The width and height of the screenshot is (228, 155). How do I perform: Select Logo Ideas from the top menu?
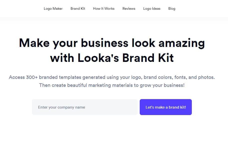(152, 8)
